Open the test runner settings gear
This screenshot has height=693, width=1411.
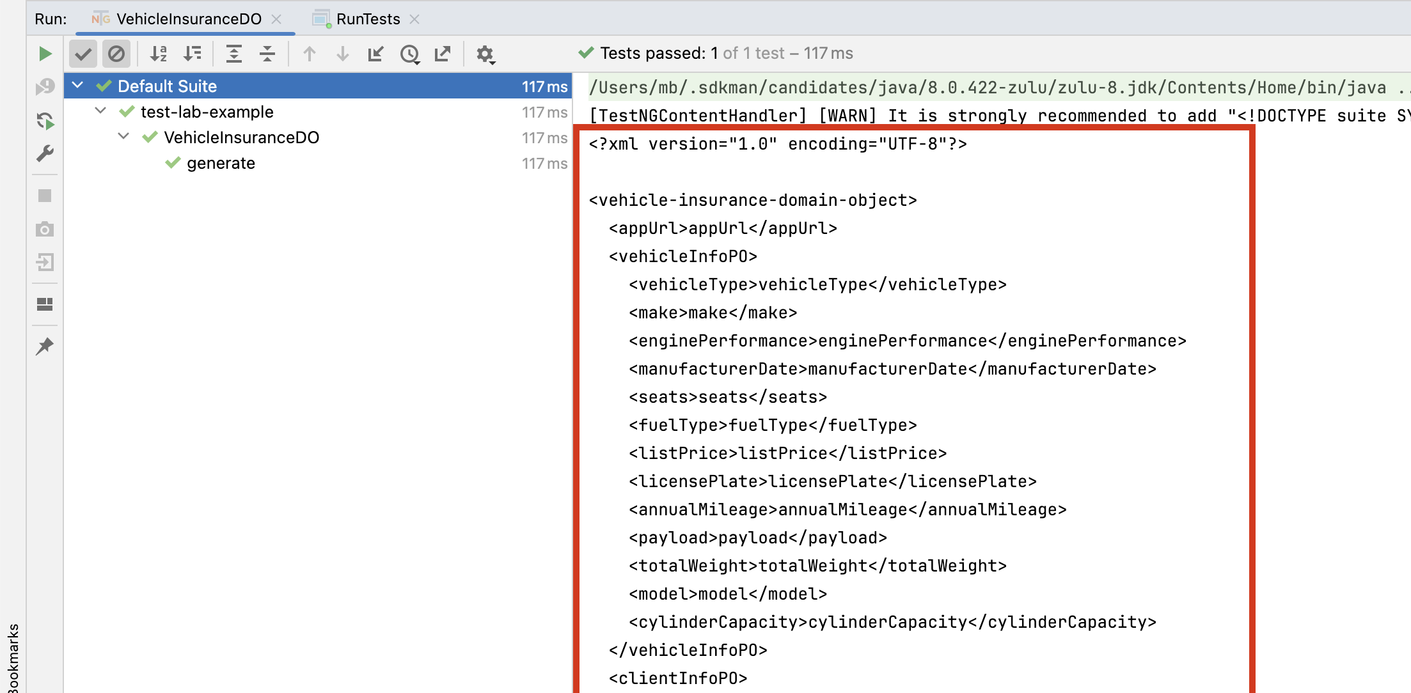[485, 54]
